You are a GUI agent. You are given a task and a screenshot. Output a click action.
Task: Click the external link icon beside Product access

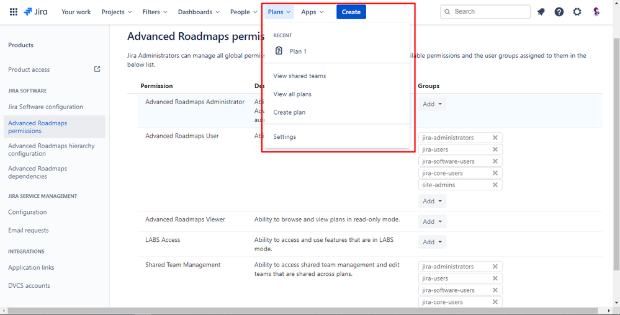tap(97, 69)
